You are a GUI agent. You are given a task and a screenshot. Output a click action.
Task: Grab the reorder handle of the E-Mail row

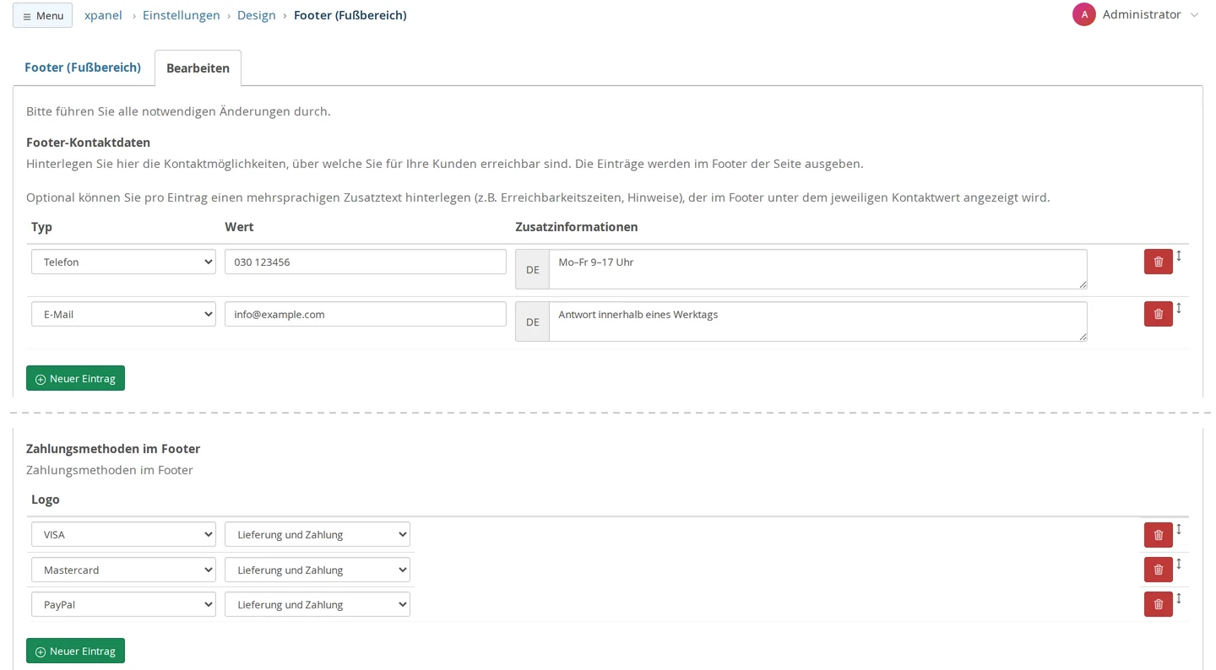(x=1179, y=308)
